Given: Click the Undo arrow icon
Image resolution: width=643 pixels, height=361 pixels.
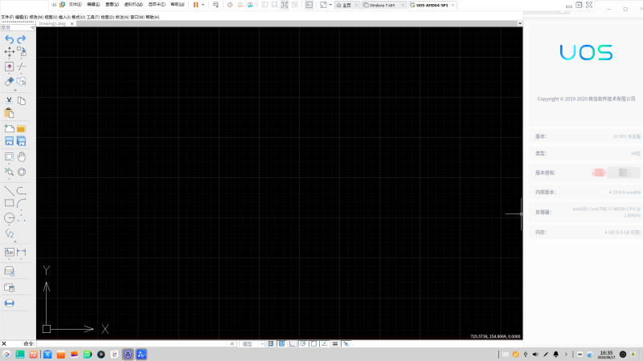Looking at the screenshot, I should [x=9, y=39].
